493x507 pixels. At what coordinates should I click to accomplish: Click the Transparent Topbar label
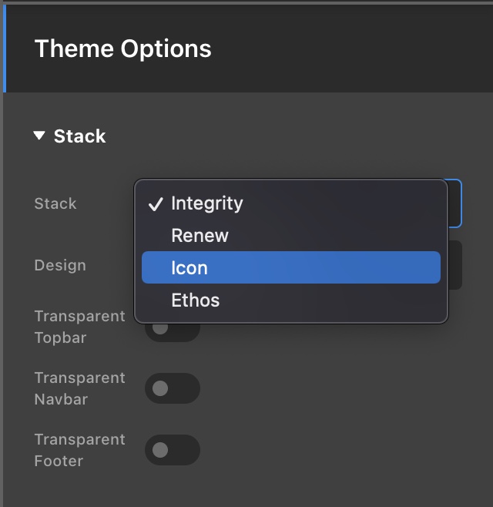79,327
